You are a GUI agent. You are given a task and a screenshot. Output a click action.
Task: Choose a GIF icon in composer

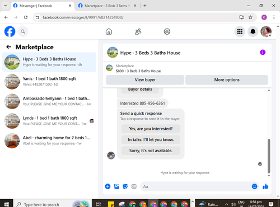pos(134,186)
